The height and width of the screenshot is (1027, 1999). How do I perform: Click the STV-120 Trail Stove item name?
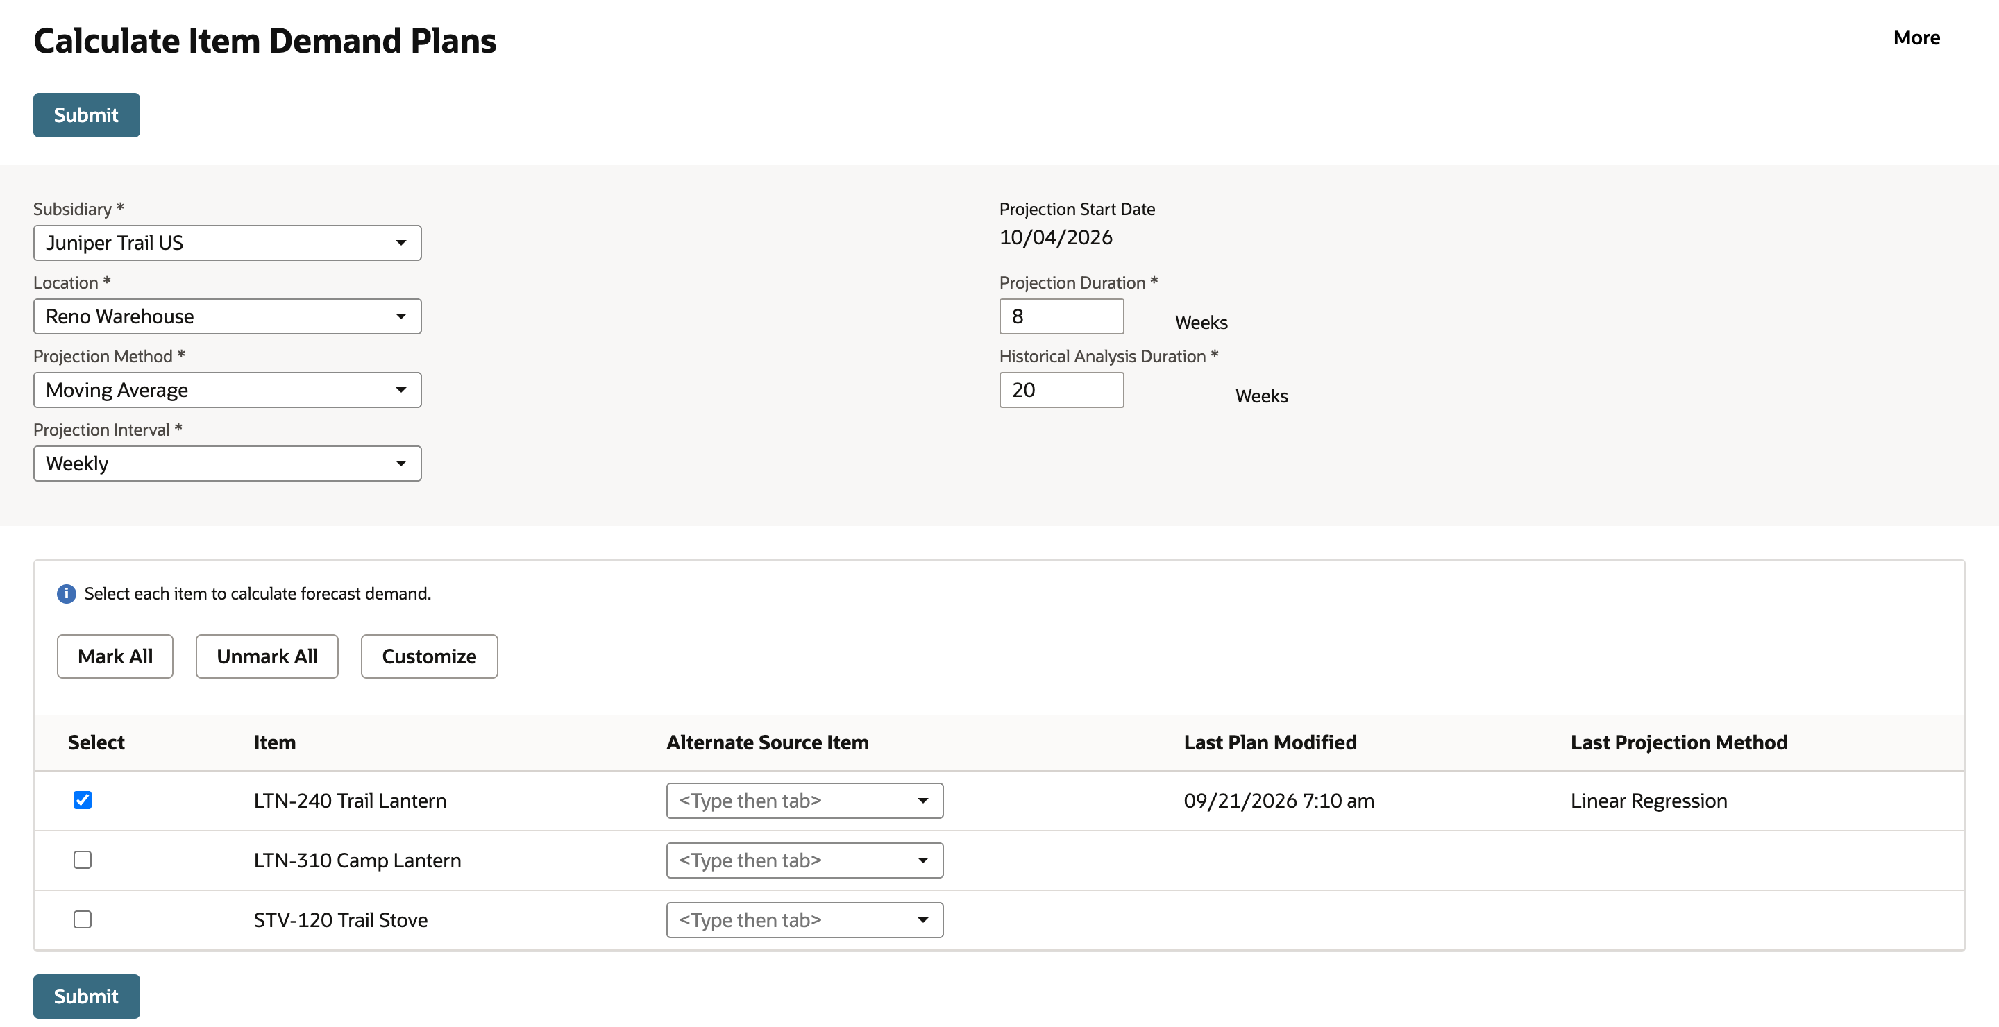tap(341, 920)
